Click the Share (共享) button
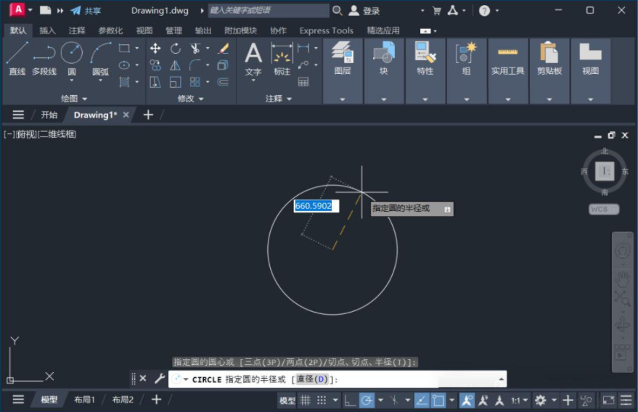This screenshot has width=638, height=412. [x=86, y=11]
